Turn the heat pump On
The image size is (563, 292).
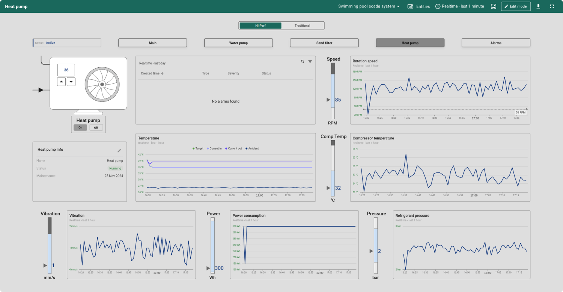tap(80, 127)
